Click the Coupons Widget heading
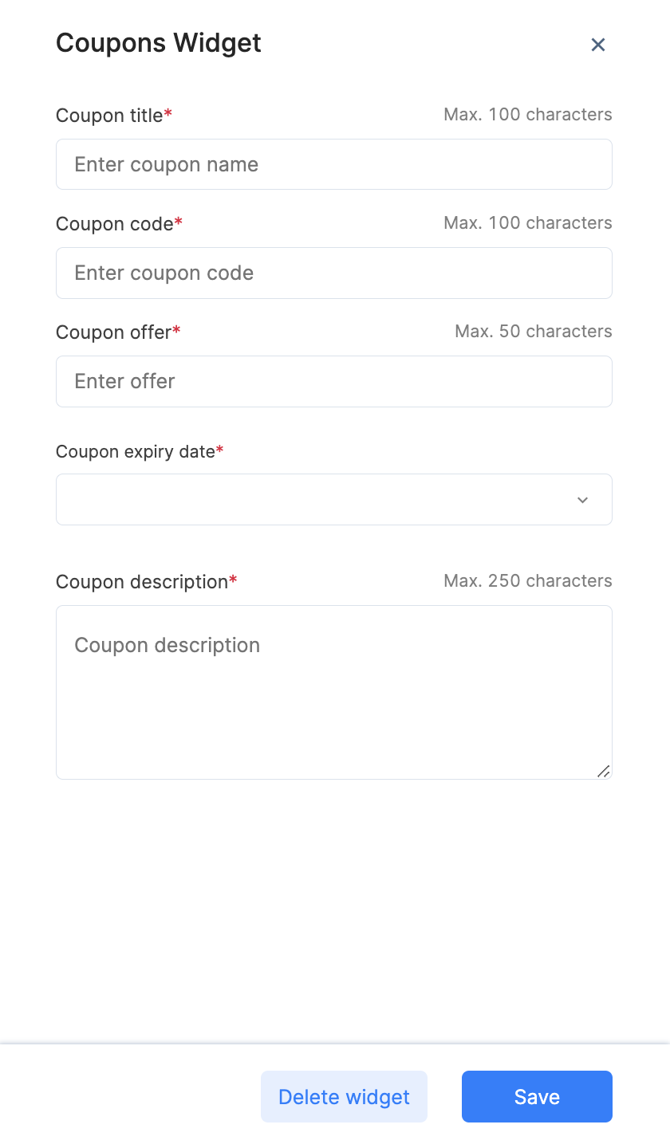This screenshot has height=1148, width=670. [157, 42]
